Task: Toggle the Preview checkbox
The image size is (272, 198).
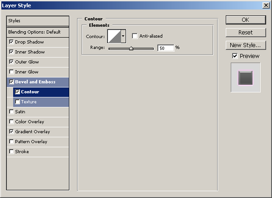Action: 235,56
